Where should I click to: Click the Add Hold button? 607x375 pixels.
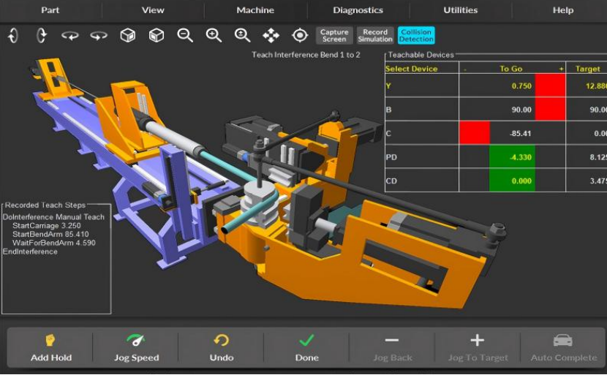coord(50,348)
